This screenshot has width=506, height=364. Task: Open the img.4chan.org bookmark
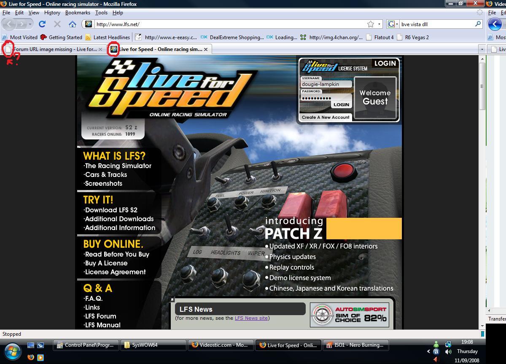(331, 37)
